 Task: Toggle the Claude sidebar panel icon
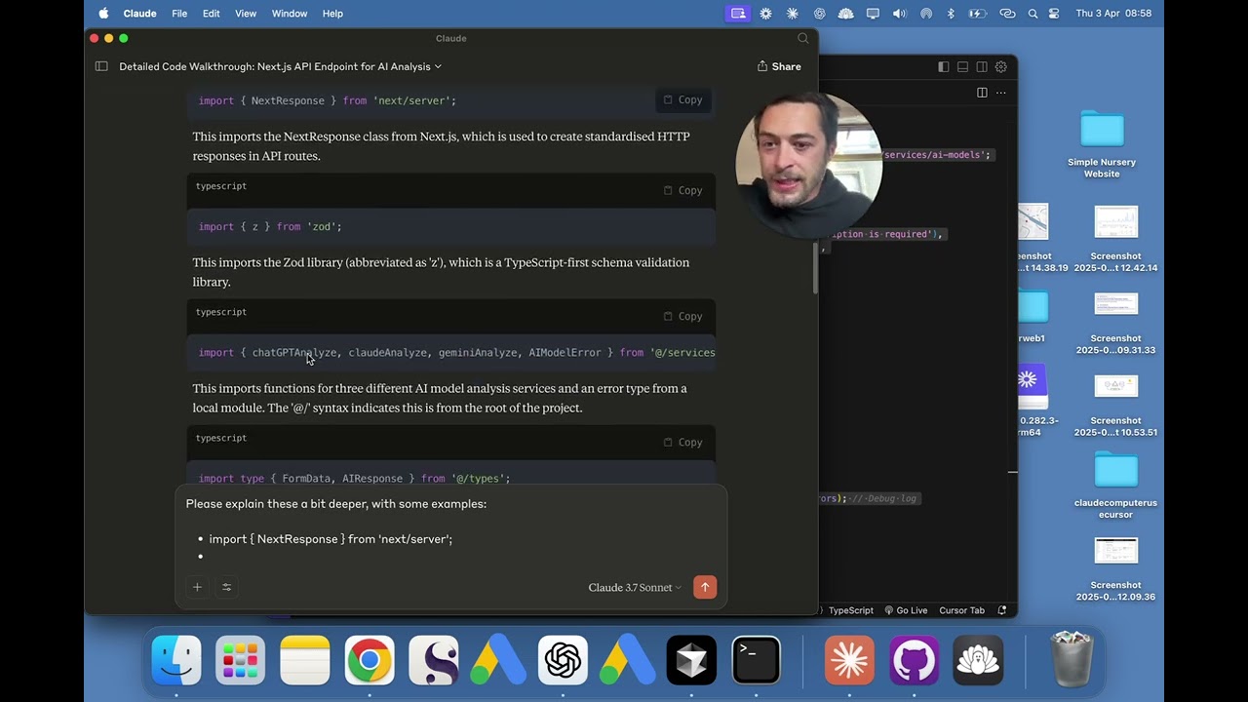[x=101, y=66]
